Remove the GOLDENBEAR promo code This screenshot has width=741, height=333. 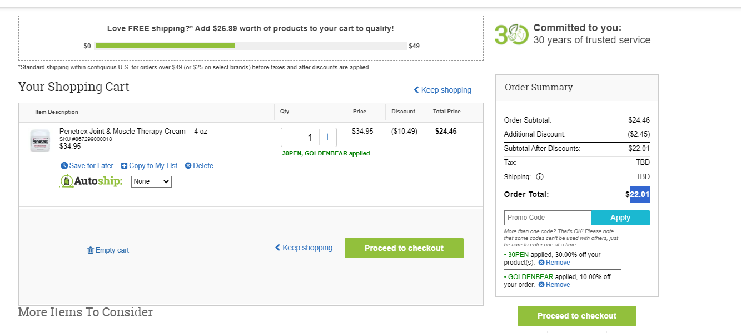coord(554,285)
